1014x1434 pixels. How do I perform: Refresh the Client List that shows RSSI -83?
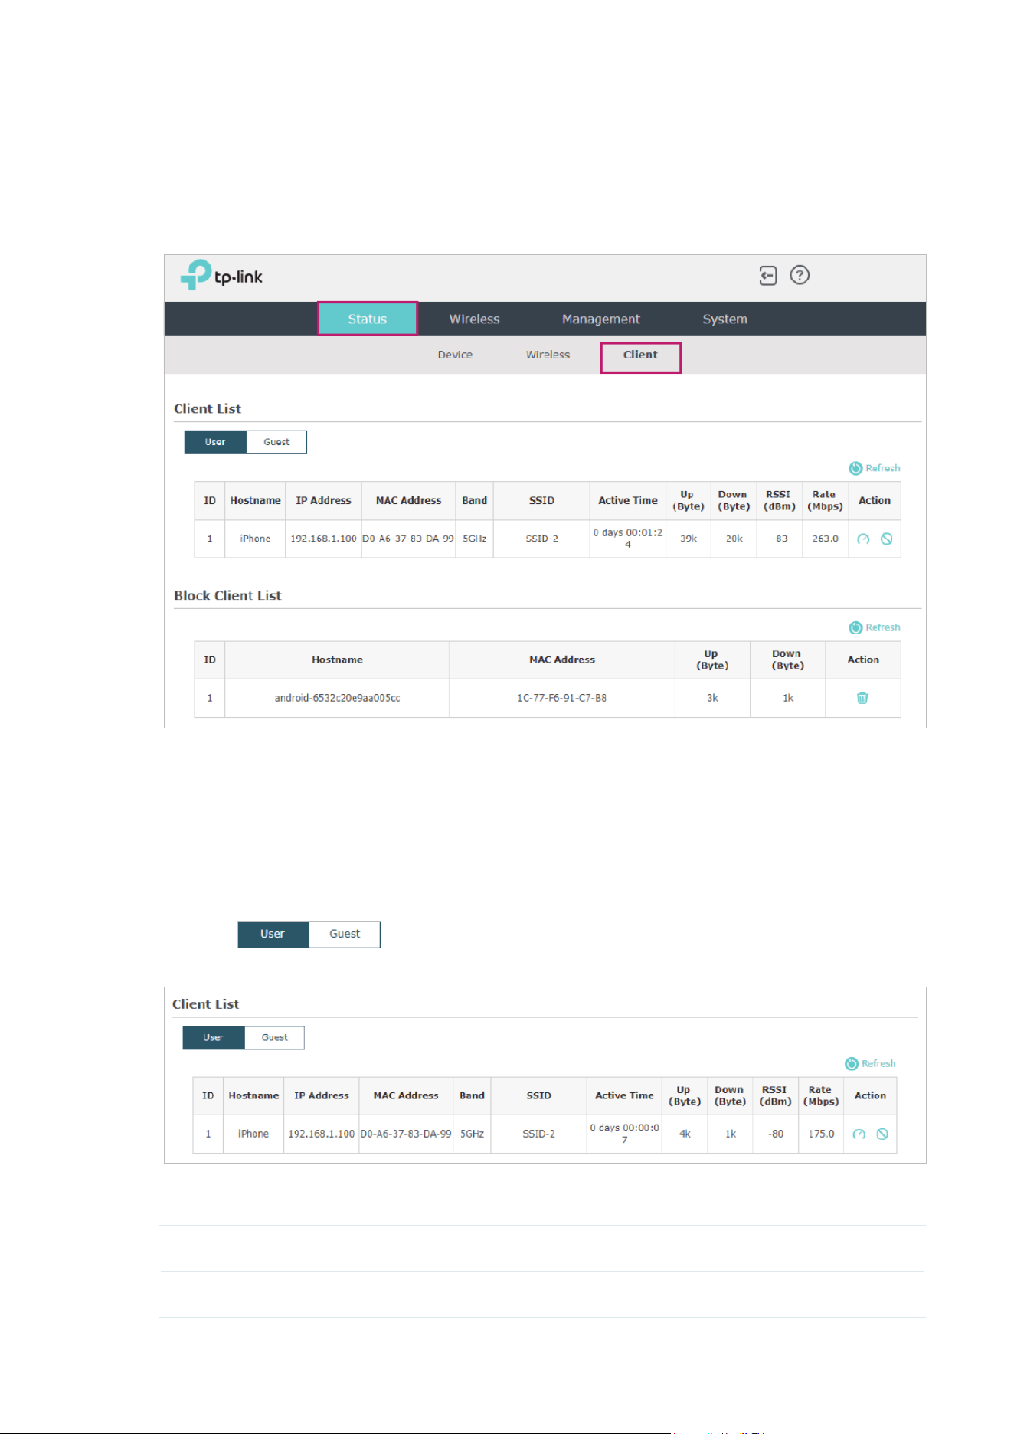tap(875, 468)
